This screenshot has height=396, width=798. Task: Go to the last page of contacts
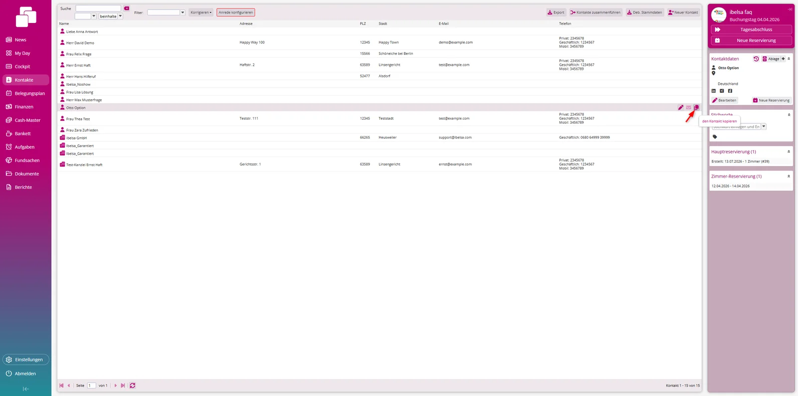(x=123, y=386)
